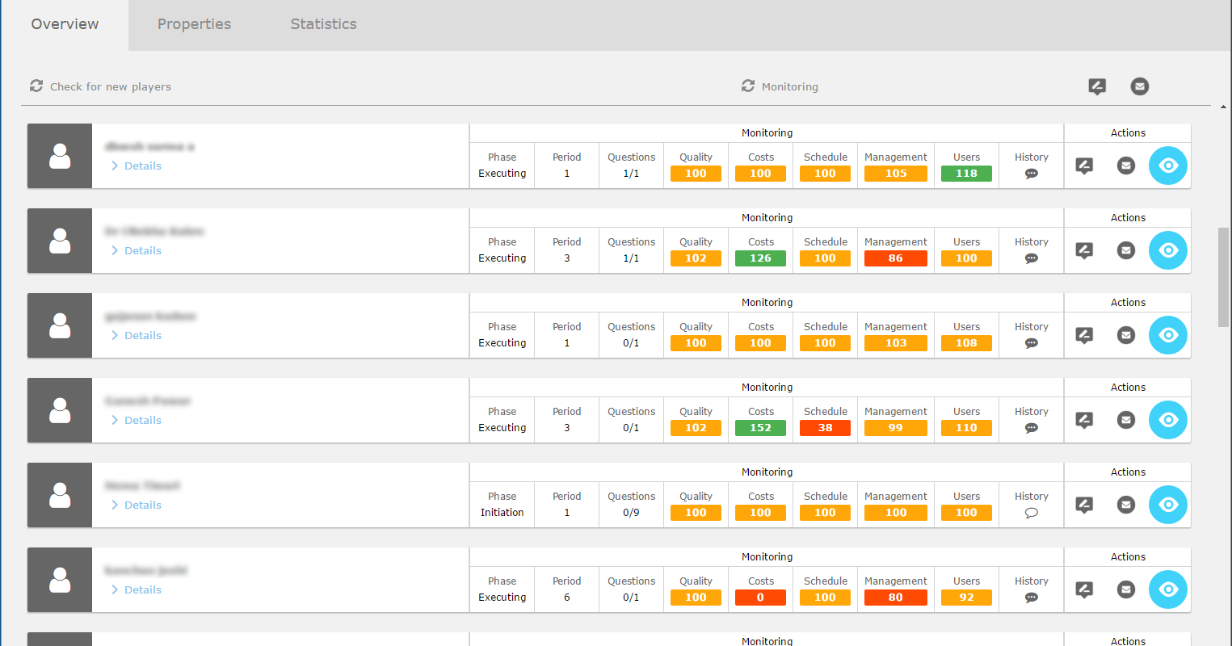This screenshot has width=1232, height=646.
Task: Click the eye button in the Users 118 row
Action: click(x=1168, y=166)
